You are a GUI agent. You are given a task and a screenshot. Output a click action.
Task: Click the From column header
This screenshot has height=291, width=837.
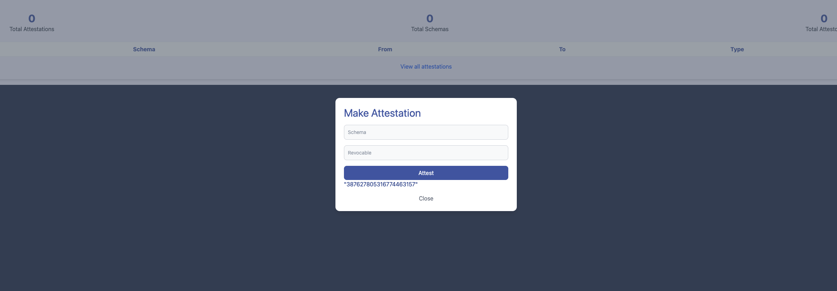pos(385,49)
